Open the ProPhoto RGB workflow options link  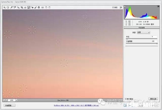(76, 105)
